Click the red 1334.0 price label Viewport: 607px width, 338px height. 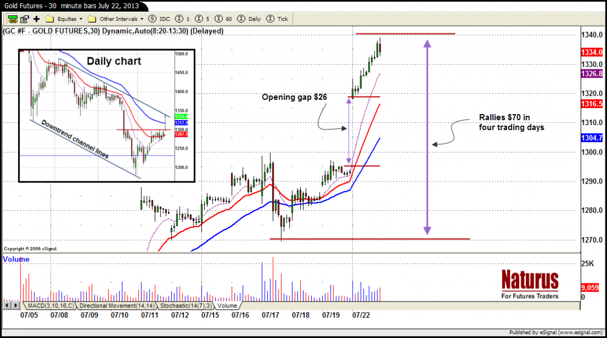[x=592, y=52]
